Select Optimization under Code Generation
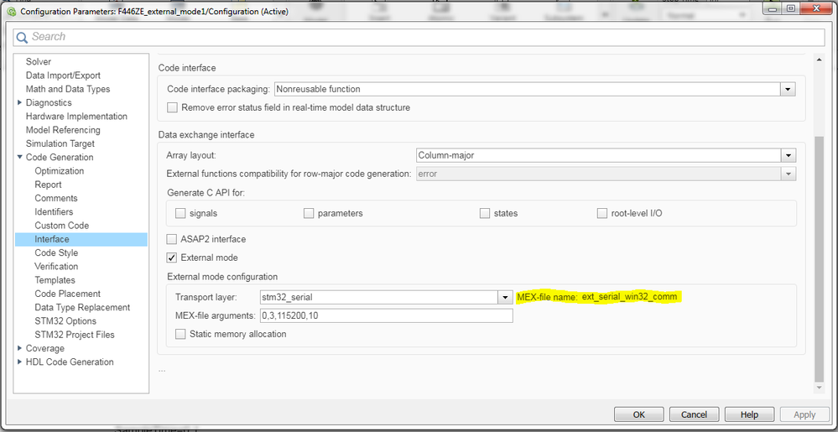 pyautogui.click(x=60, y=170)
